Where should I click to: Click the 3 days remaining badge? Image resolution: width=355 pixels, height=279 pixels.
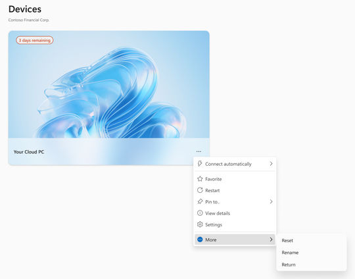35,40
